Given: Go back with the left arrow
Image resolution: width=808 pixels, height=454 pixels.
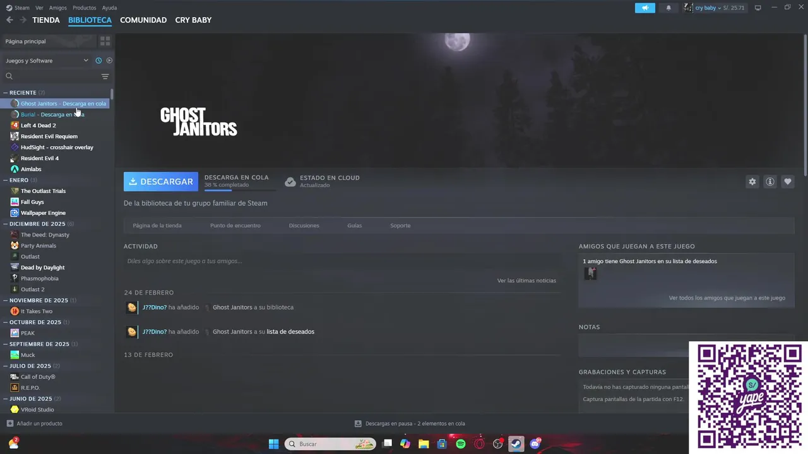Looking at the screenshot, I should click(x=9, y=20).
